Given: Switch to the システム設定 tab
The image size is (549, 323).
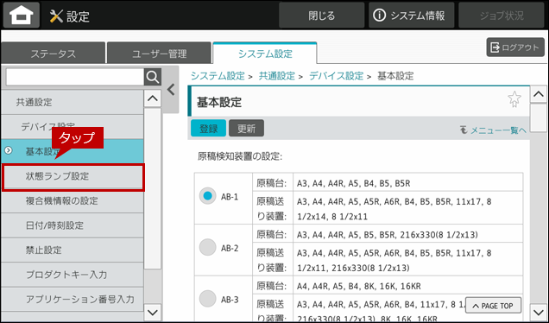Looking at the screenshot, I should tap(265, 54).
